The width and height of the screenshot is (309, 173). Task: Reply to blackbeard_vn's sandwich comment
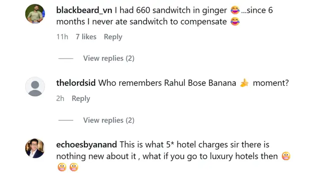pyautogui.click(x=113, y=37)
